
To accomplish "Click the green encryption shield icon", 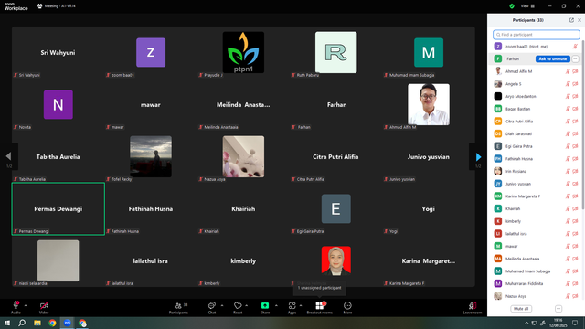I will [x=512, y=6].
